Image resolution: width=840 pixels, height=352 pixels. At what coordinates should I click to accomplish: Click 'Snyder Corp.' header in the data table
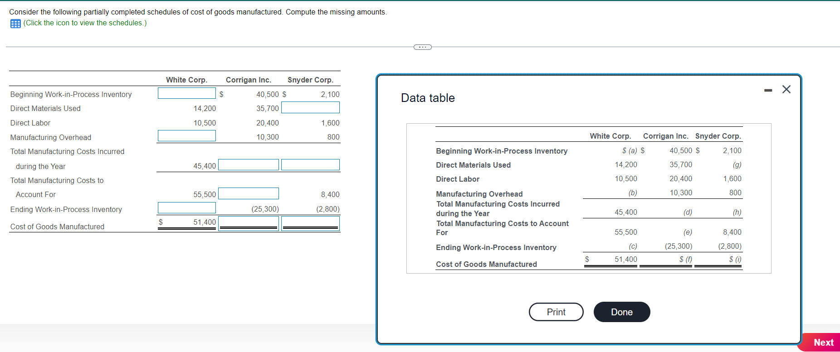tap(718, 136)
